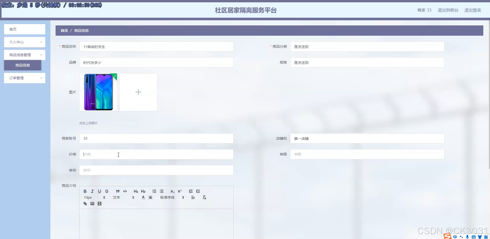Toggle italic formatting in the editor
490x239 pixels.
tap(92, 191)
